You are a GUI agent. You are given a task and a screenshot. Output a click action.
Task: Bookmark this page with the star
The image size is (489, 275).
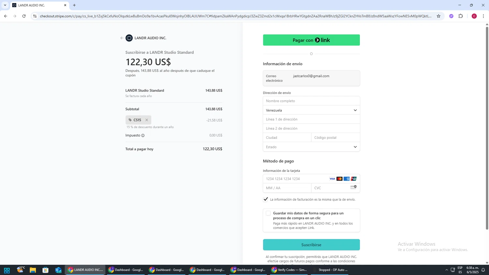(x=438, y=16)
